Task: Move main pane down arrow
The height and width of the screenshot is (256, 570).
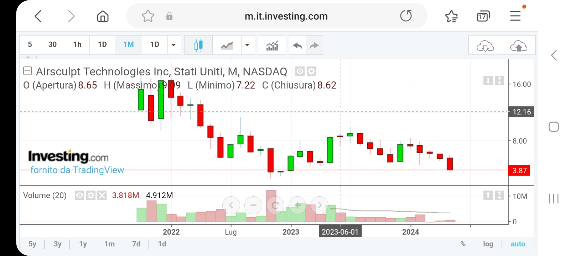Action: point(488,80)
